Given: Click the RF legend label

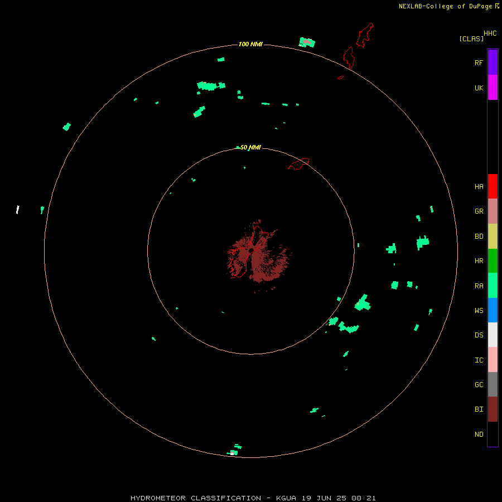Looking at the screenshot, I should [x=479, y=62].
